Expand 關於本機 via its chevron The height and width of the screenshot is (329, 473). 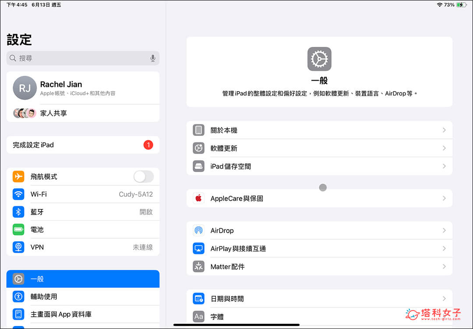click(x=444, y=130)
